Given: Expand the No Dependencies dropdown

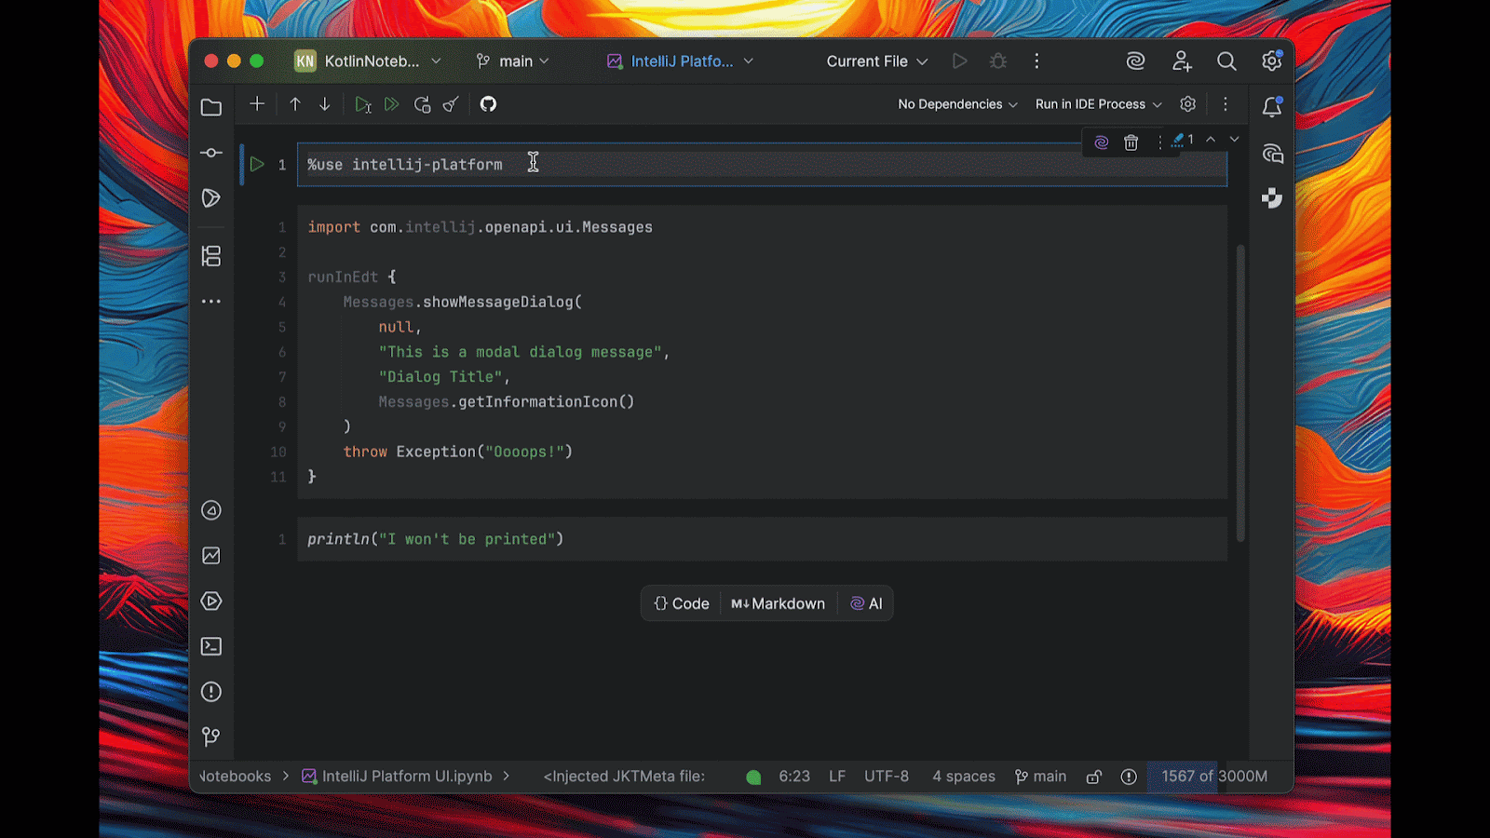Looking at the screenshot, I should click(x=957, y=104).
